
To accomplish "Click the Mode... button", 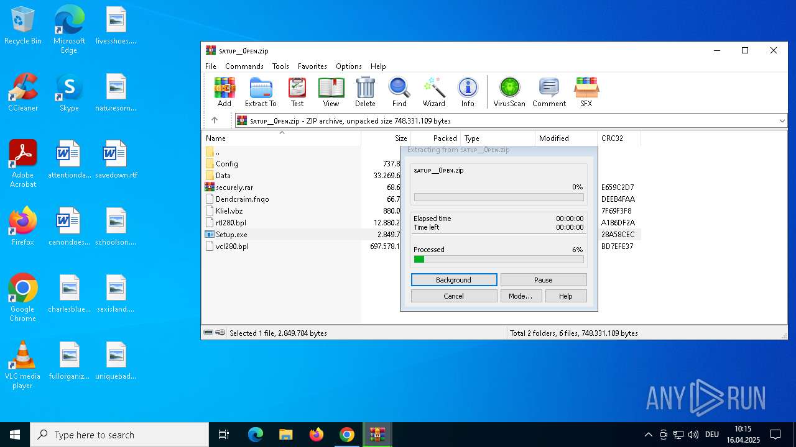I will pyautogui.click(x=521, y=296).
